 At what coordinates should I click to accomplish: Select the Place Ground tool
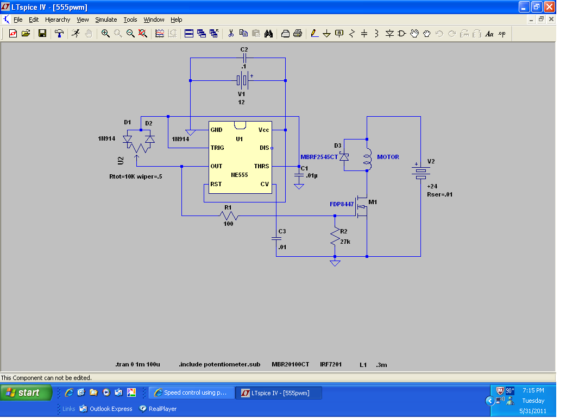[326, 34]
